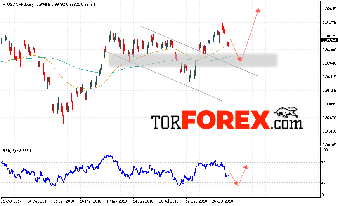Click the RSI upward red arrowhead
The image size is (338, 206).
tap(246, 167)
